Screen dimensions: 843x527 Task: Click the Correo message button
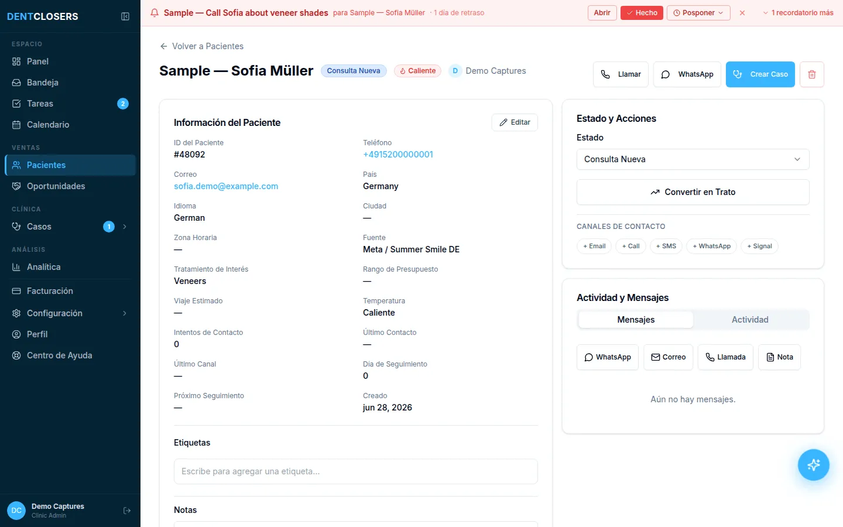668,357
